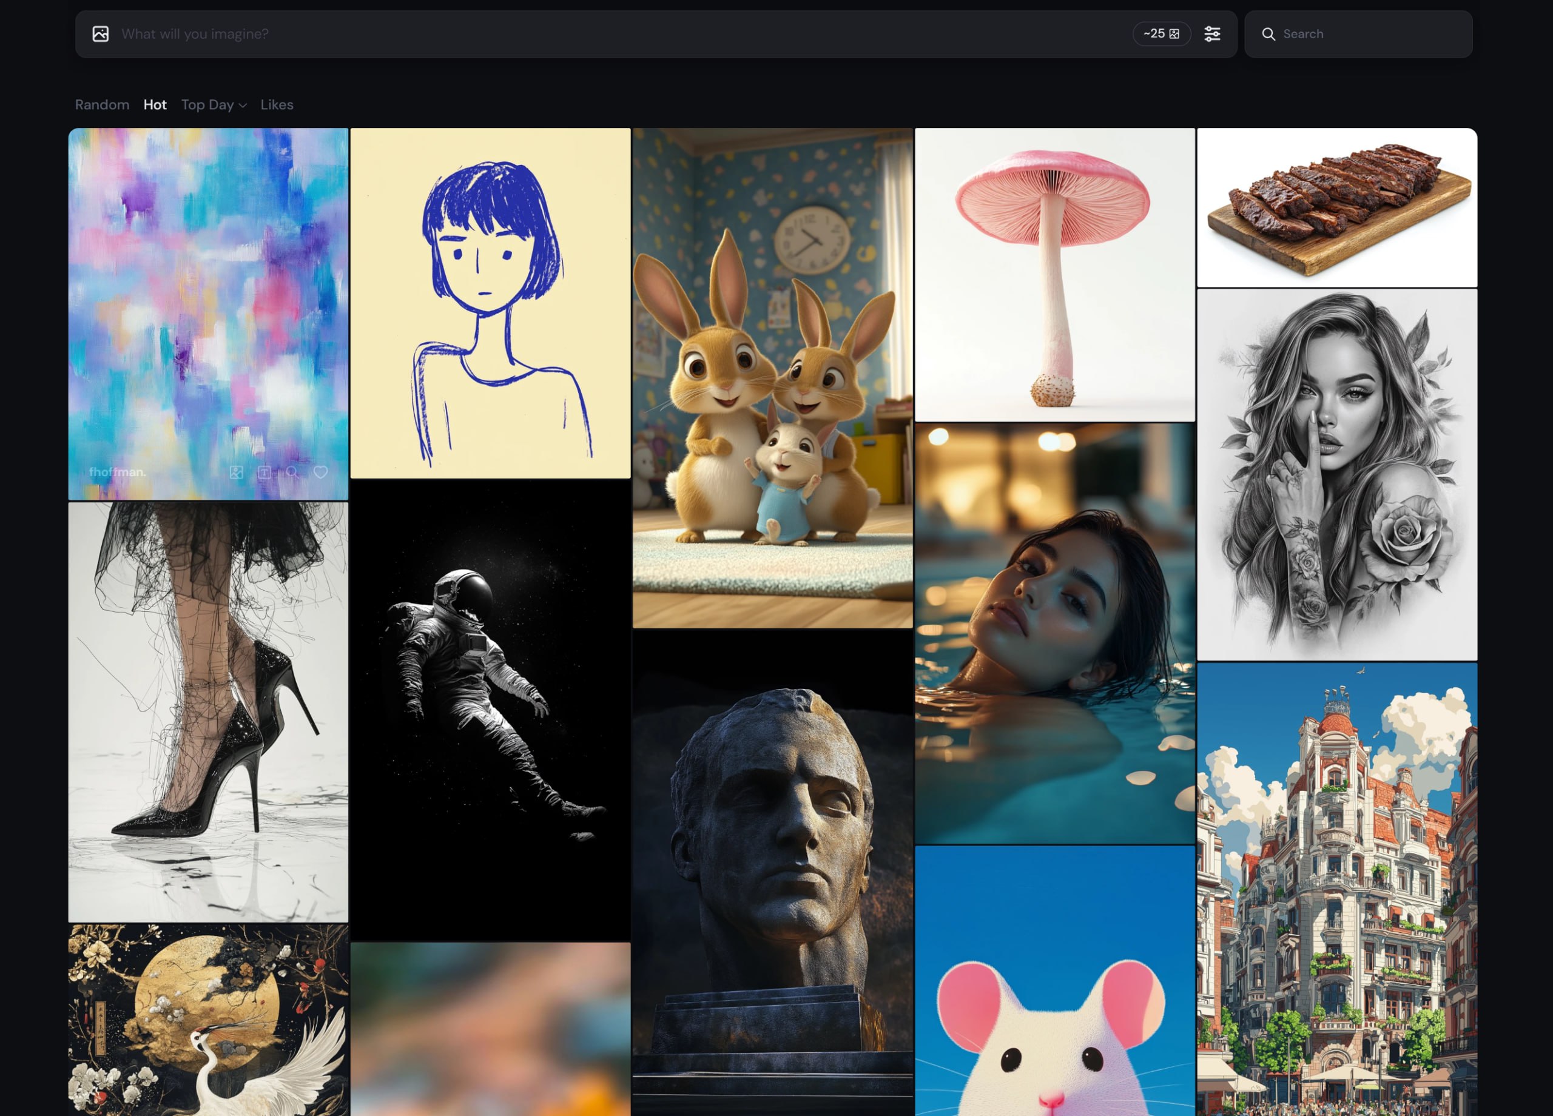Open the Top Day dropdown
Viewport: 1553px width, 1116px height.
(214, 105)
